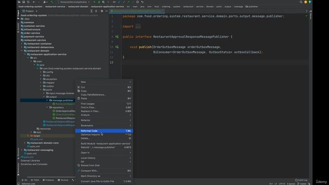Select Compare With menu entry
329x185 pixels.
click(104, 171)
